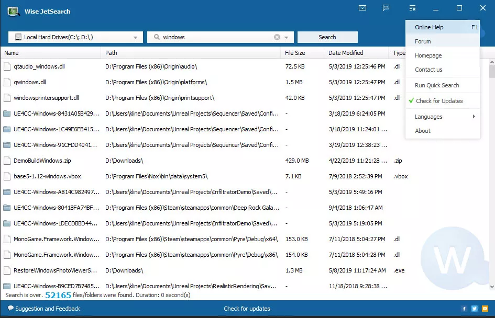The image size is (495, 318).
Task: Click the file icon of DemoBuildWindows.zip
Action: [7, 161]
